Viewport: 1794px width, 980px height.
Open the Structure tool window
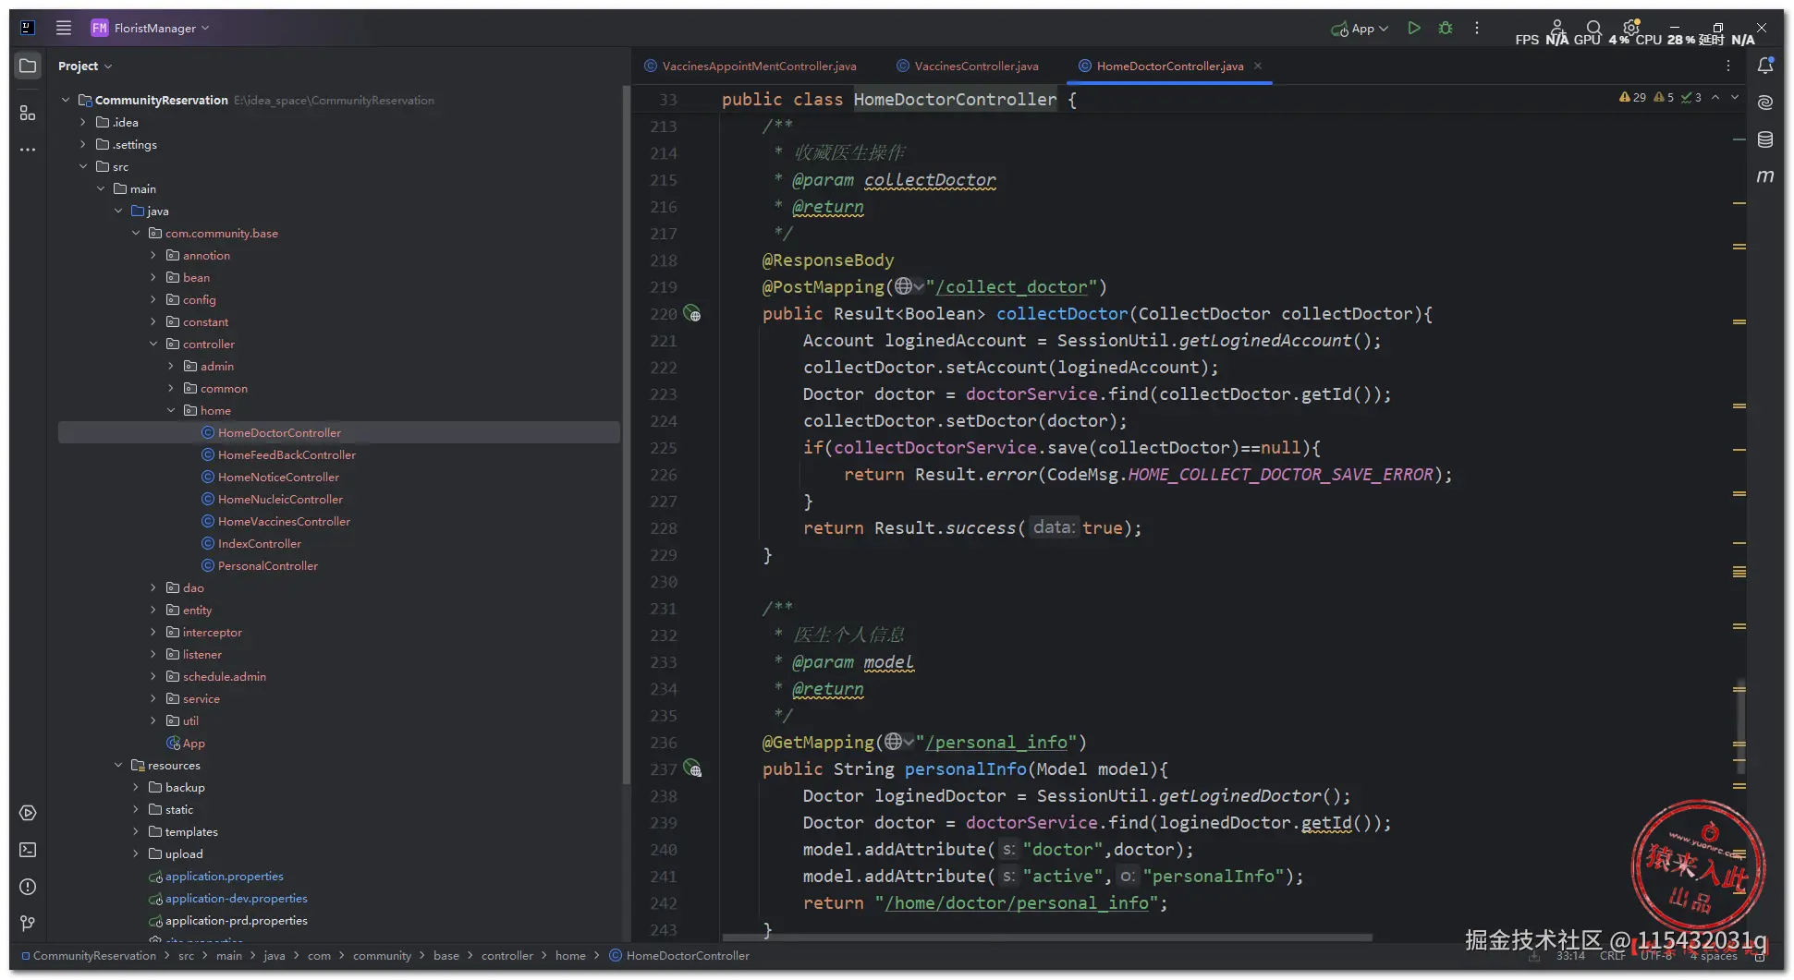pyautogui.click(x=28, y=113)
